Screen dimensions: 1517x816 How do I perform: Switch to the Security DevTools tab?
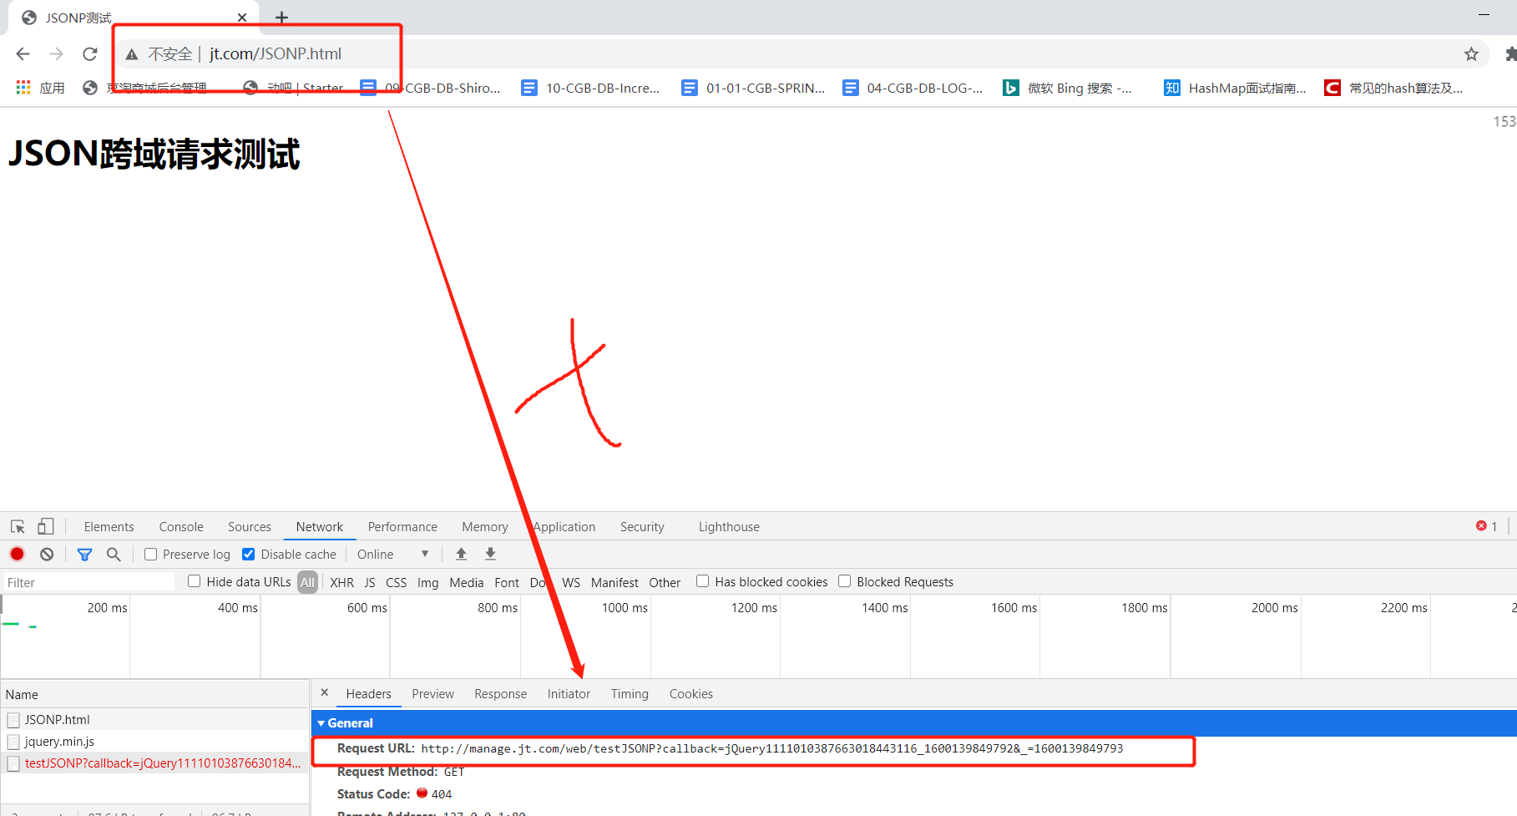coord(642,527)
